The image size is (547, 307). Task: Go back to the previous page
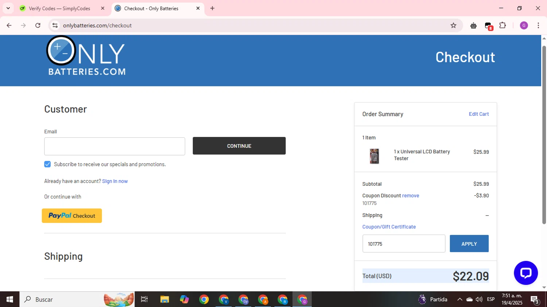(x=9, y=25)
